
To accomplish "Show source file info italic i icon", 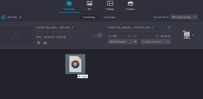I will coord(72,27).
